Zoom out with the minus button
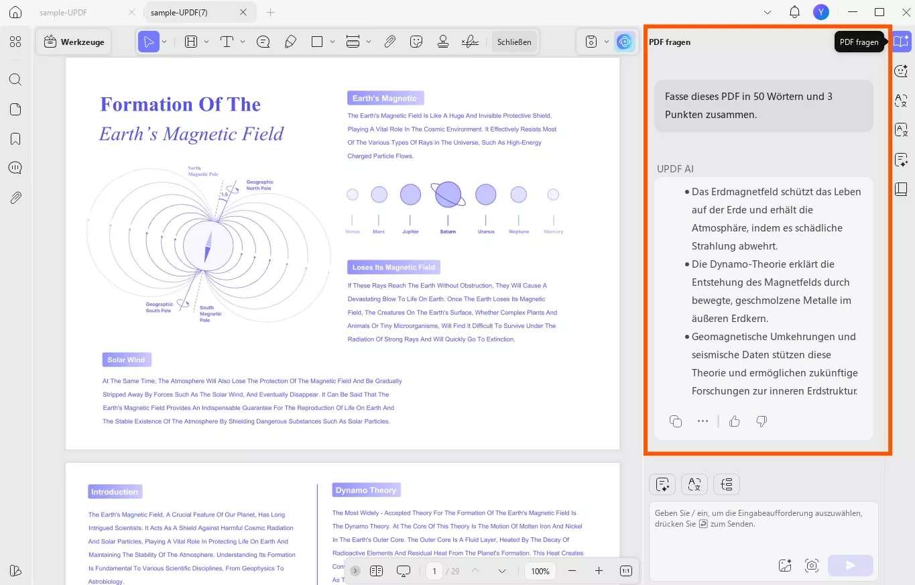The height and width of the screenshot is (585, 915). click(x=572, y=571)
